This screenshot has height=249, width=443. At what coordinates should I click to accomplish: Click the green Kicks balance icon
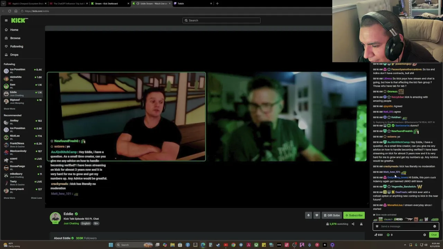tap(388, 235)
